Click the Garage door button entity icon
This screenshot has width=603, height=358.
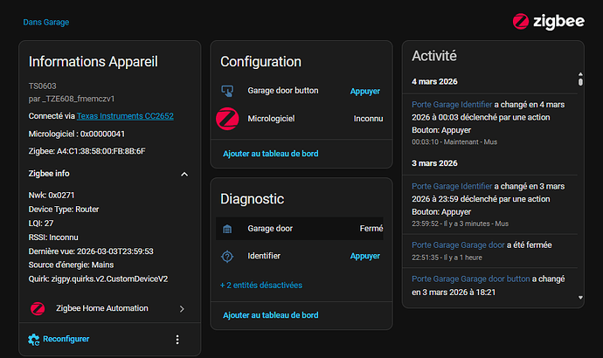[x=227, y=90]
